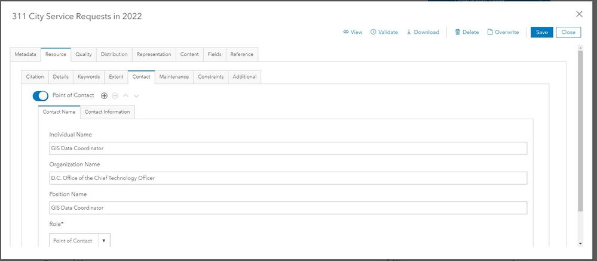Click the Save button

point(541,32)
